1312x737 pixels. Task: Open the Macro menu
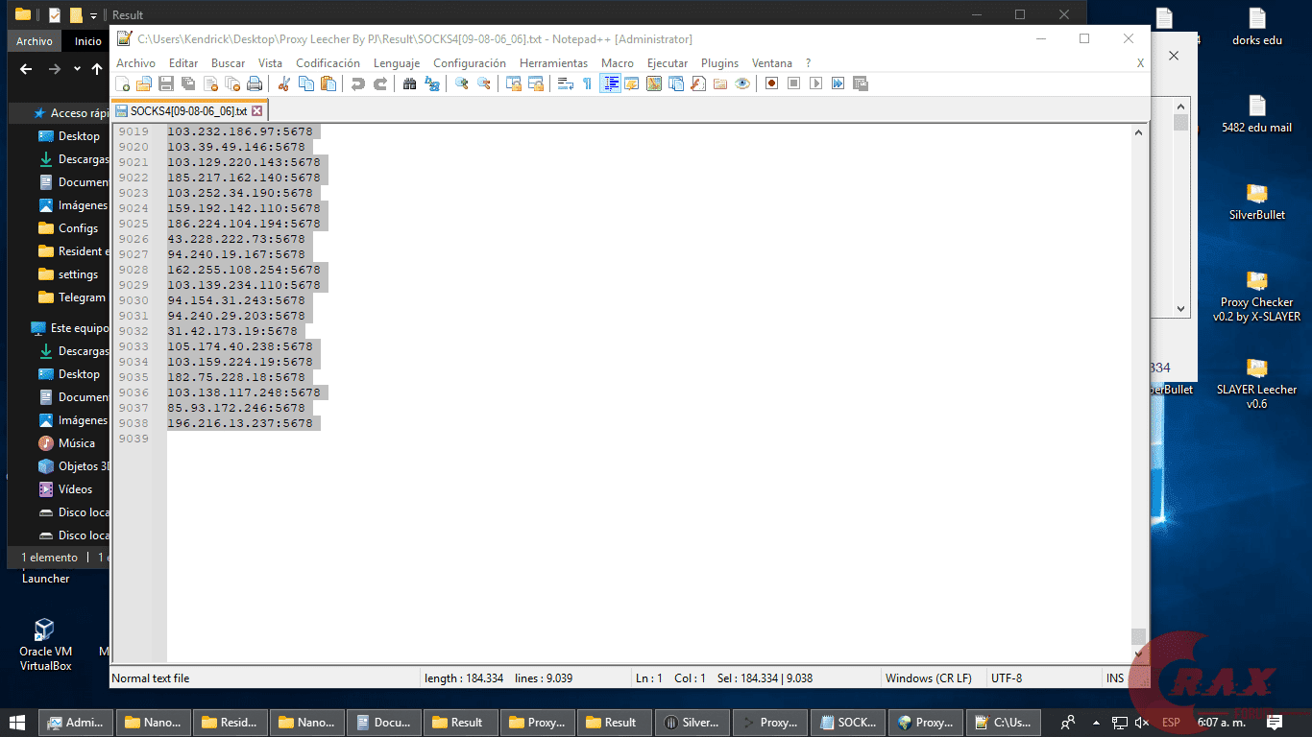click(x=618, y=63)
